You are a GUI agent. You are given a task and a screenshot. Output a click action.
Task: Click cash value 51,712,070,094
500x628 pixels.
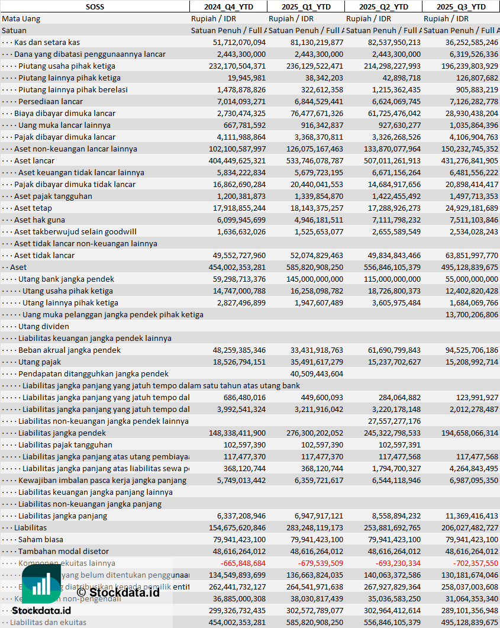[x=239, y=43]
